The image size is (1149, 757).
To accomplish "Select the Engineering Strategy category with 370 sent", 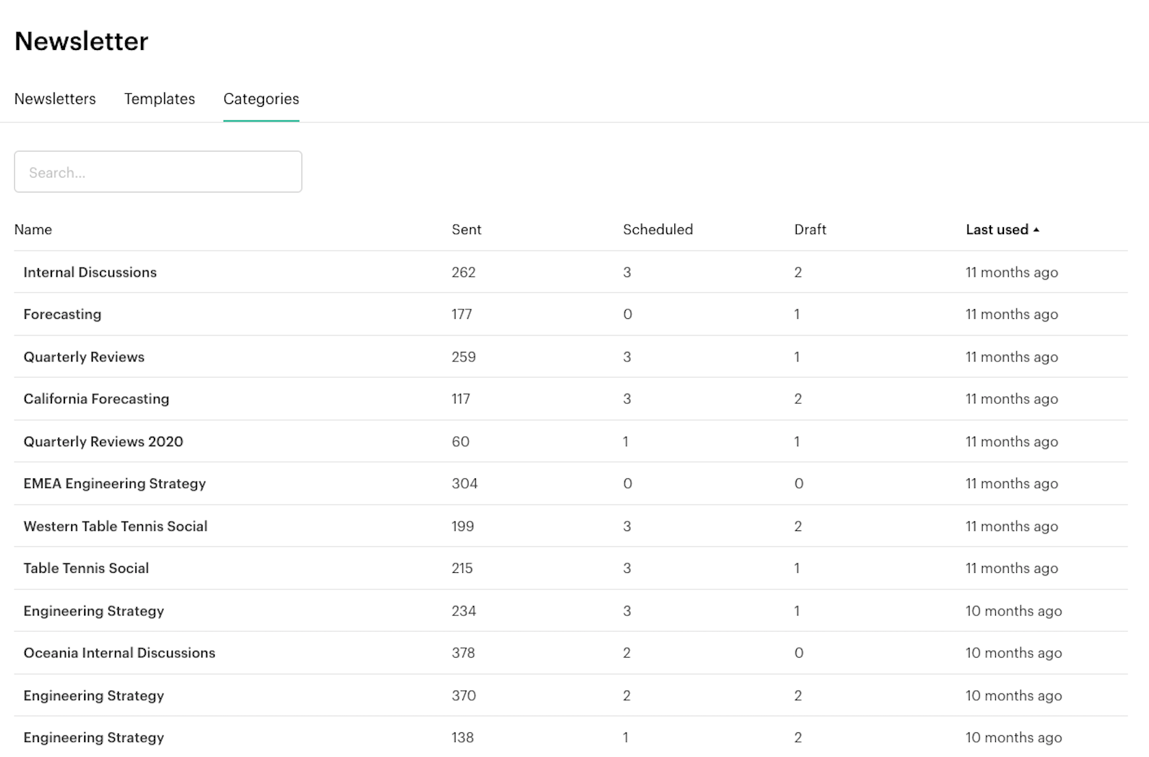I will pyautogui.click(x=93, y=695).
